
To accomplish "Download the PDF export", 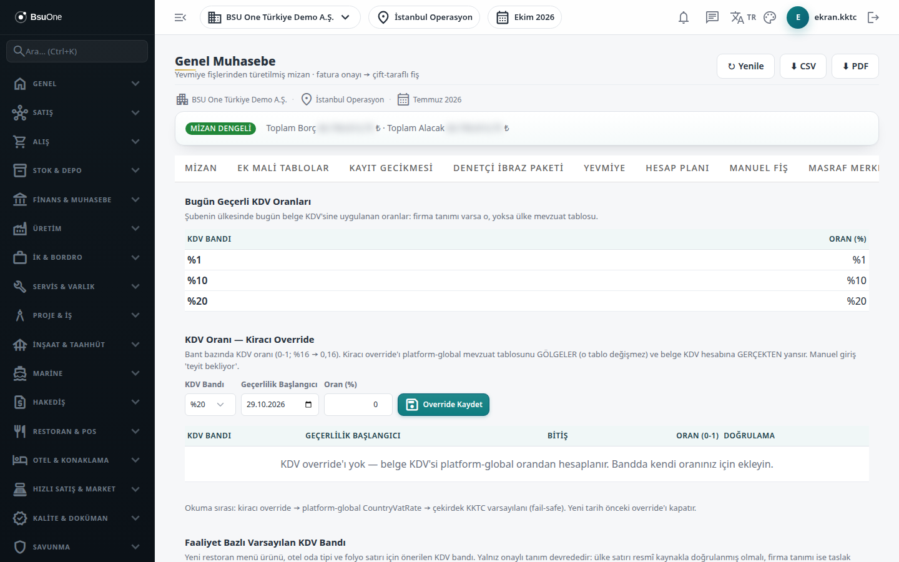I will (855, 66).
